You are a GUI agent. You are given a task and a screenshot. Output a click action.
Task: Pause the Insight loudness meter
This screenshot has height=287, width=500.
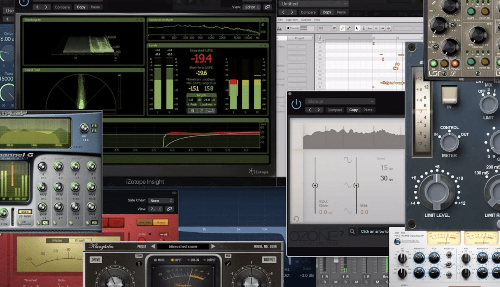coord(192,110)
